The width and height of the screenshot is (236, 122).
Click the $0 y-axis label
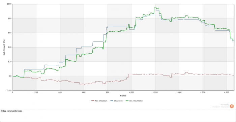pyautogui.click(x=10, y=76)
